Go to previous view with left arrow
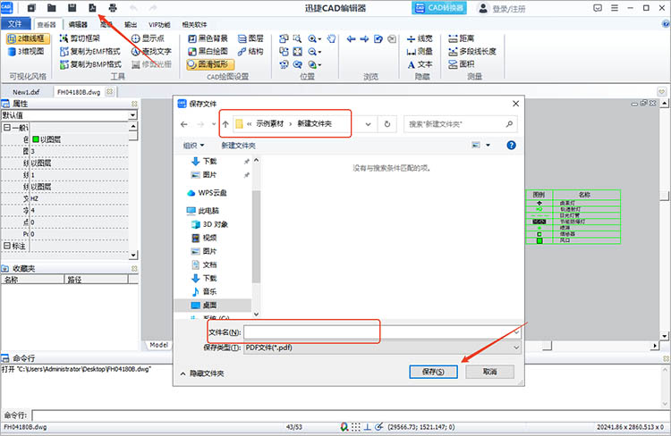The width and height of the screenshot is (671, 436). (x=351, y=39)
